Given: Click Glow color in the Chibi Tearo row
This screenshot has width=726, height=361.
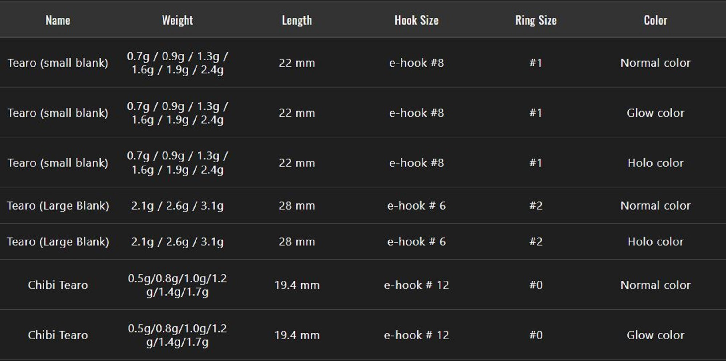Looking at the screenshot, I should tap(655, 335).
